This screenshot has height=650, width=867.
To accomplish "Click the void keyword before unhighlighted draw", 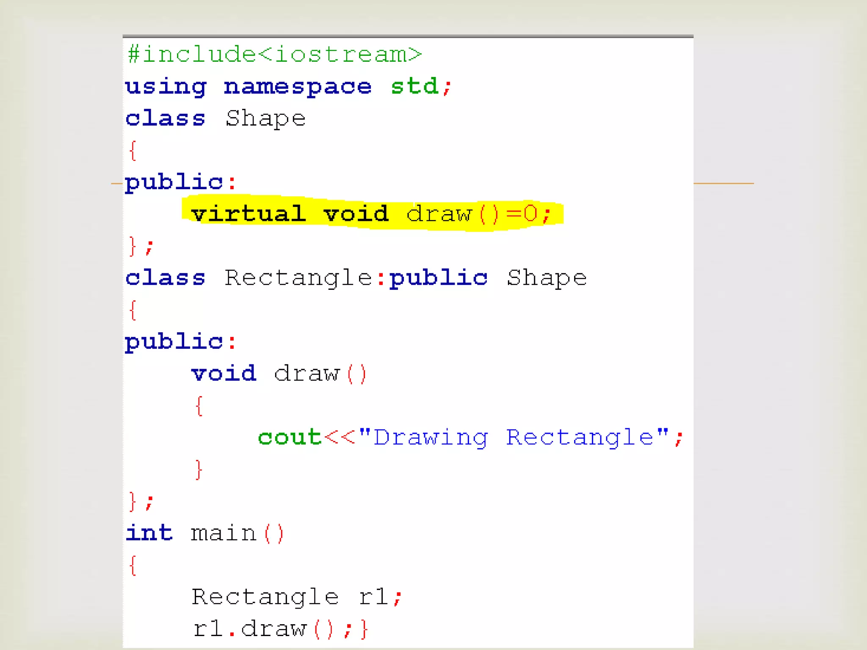I will point(224,374).
